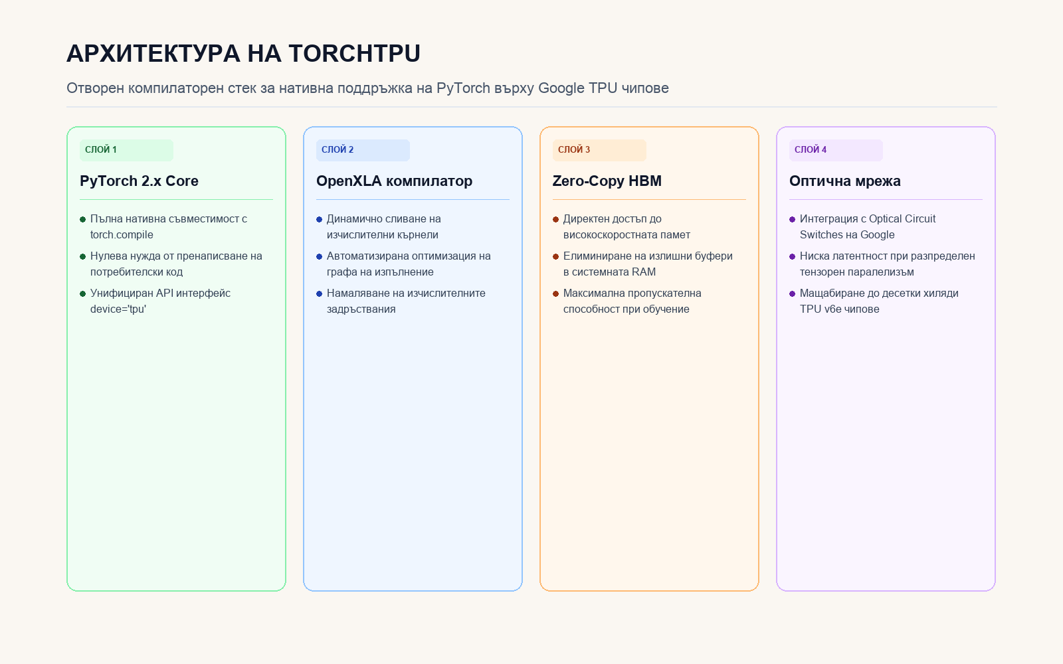Screen dimensions: 1063x664
Task: Click the bullet about torch.compile compatibility
Action: [163, 226]
